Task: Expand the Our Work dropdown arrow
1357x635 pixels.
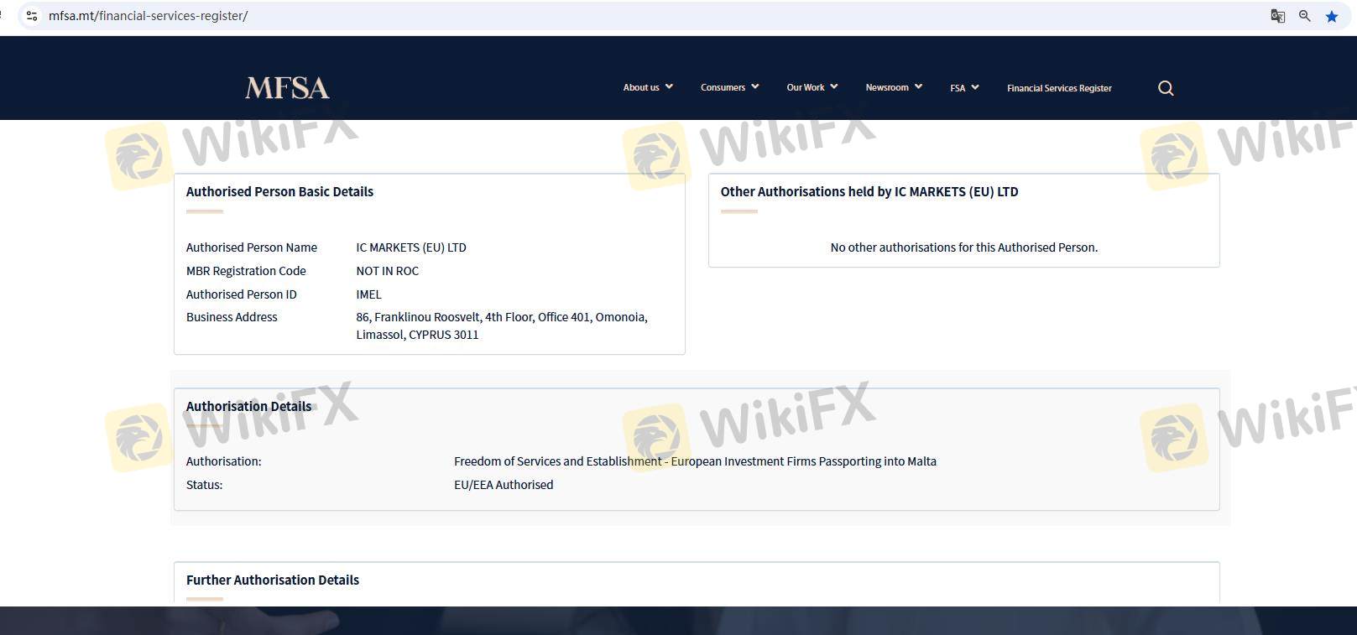Action: 834,86
